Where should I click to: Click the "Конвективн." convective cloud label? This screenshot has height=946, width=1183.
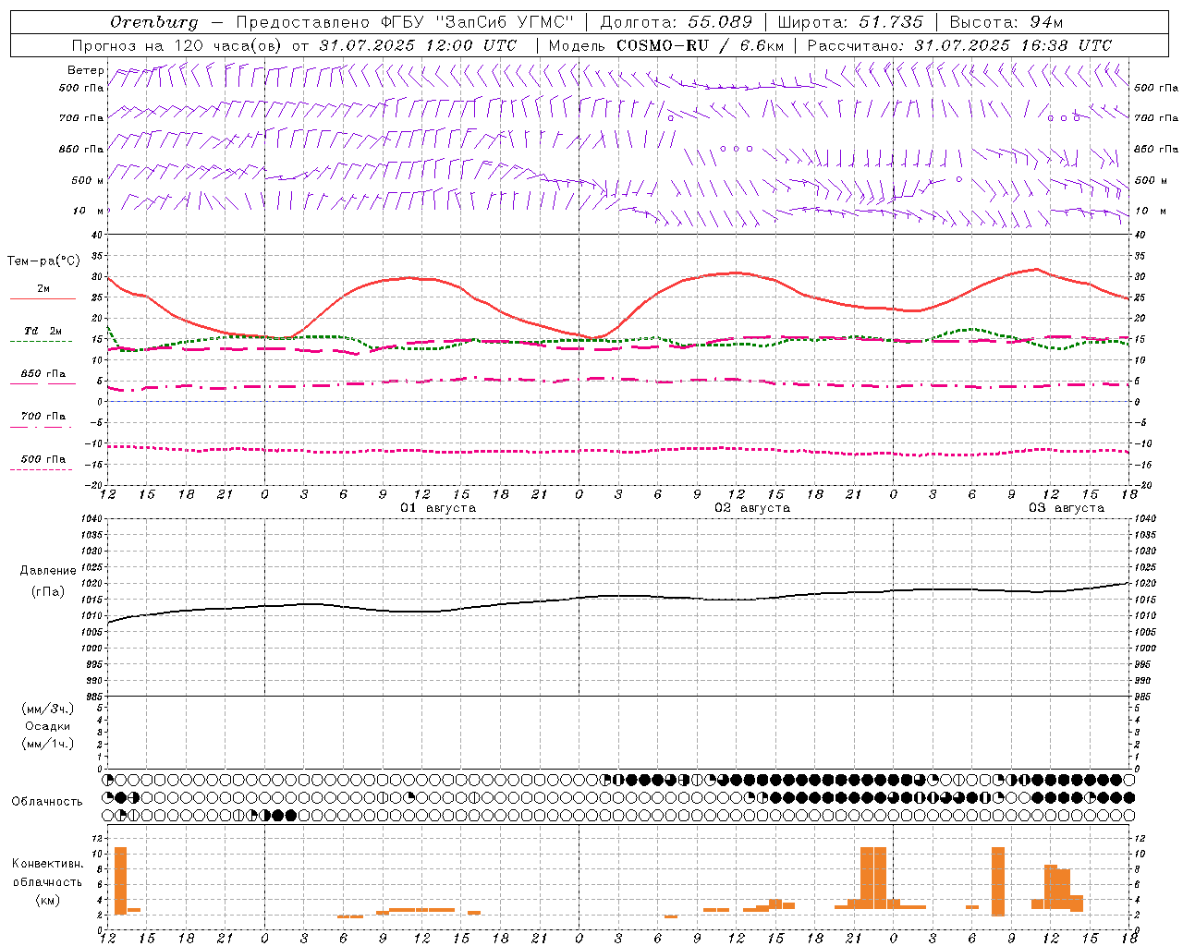click(x=48, y=864)
